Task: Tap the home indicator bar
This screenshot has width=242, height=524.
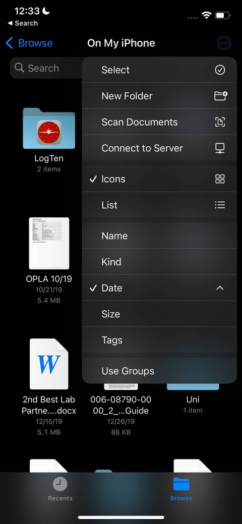Action: pyautogui.click(x=121, y=517)
